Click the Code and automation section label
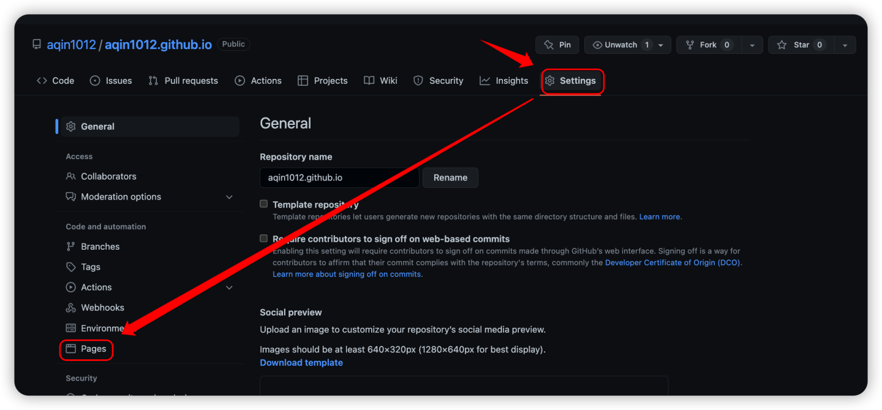The height and width of the screenshot is (410, 882). pos(106,226)
